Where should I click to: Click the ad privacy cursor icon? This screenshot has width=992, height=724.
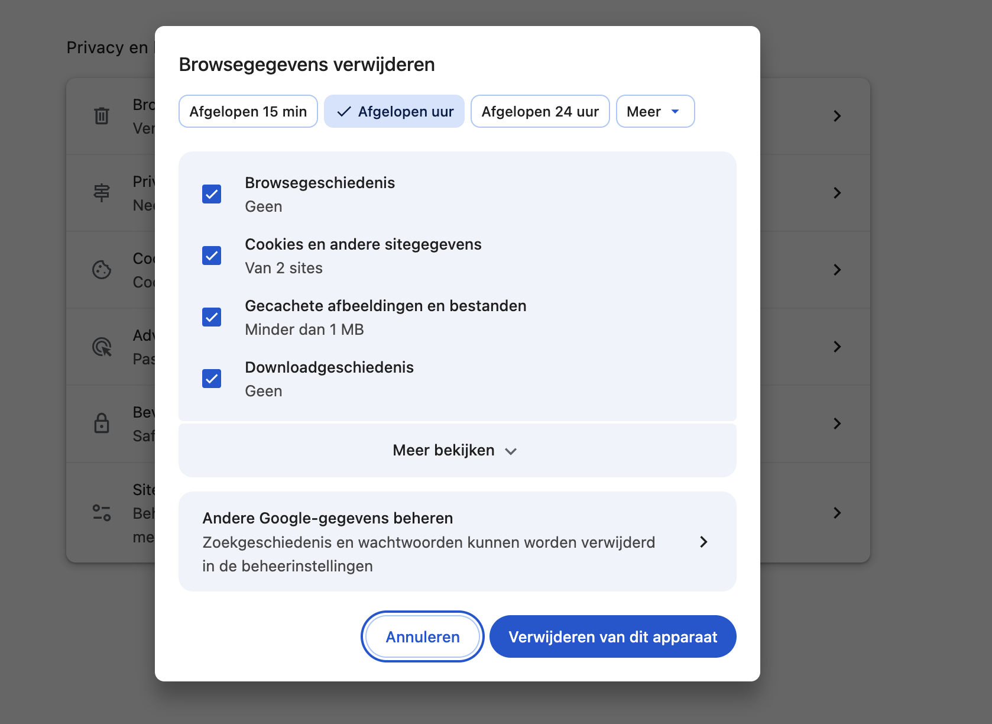102,347
